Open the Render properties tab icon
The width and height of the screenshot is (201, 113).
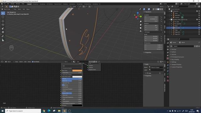pos(168,47)
